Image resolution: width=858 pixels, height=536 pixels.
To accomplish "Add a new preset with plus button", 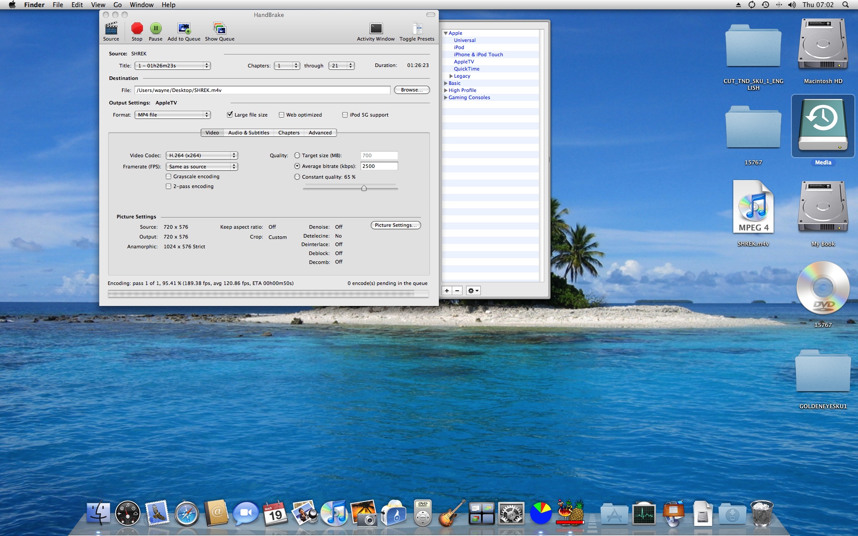I will pos(447,291).
